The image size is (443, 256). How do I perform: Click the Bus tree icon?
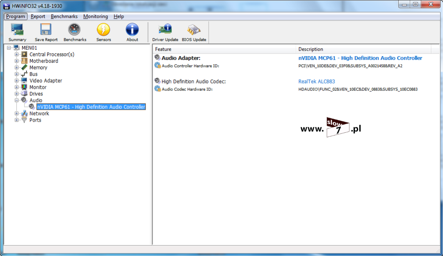pos(24,74)
